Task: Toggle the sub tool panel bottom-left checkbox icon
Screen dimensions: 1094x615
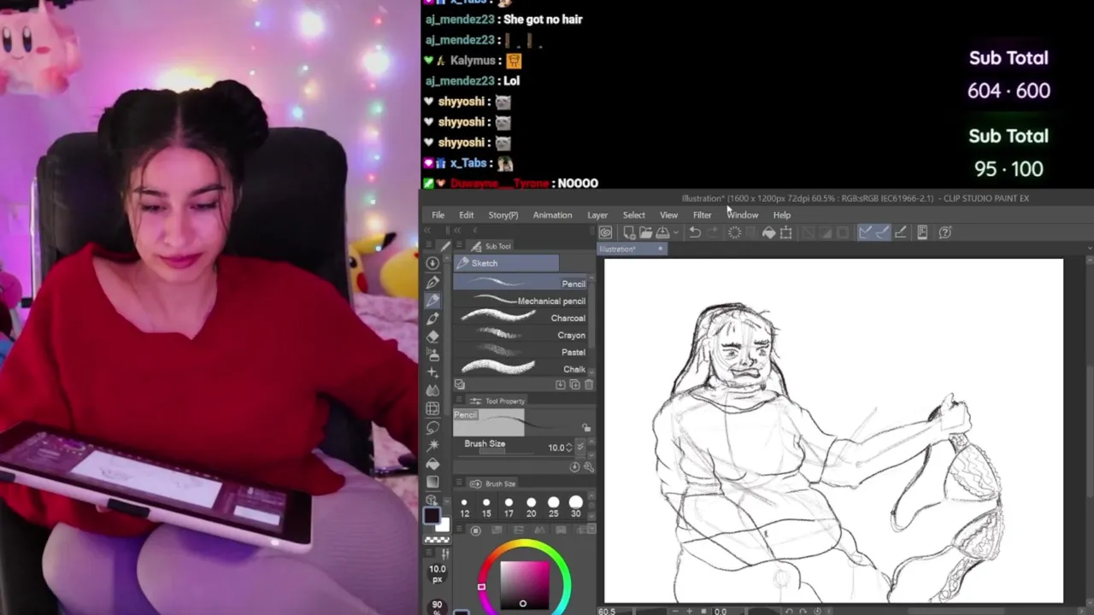Action: tap(460, 384)
